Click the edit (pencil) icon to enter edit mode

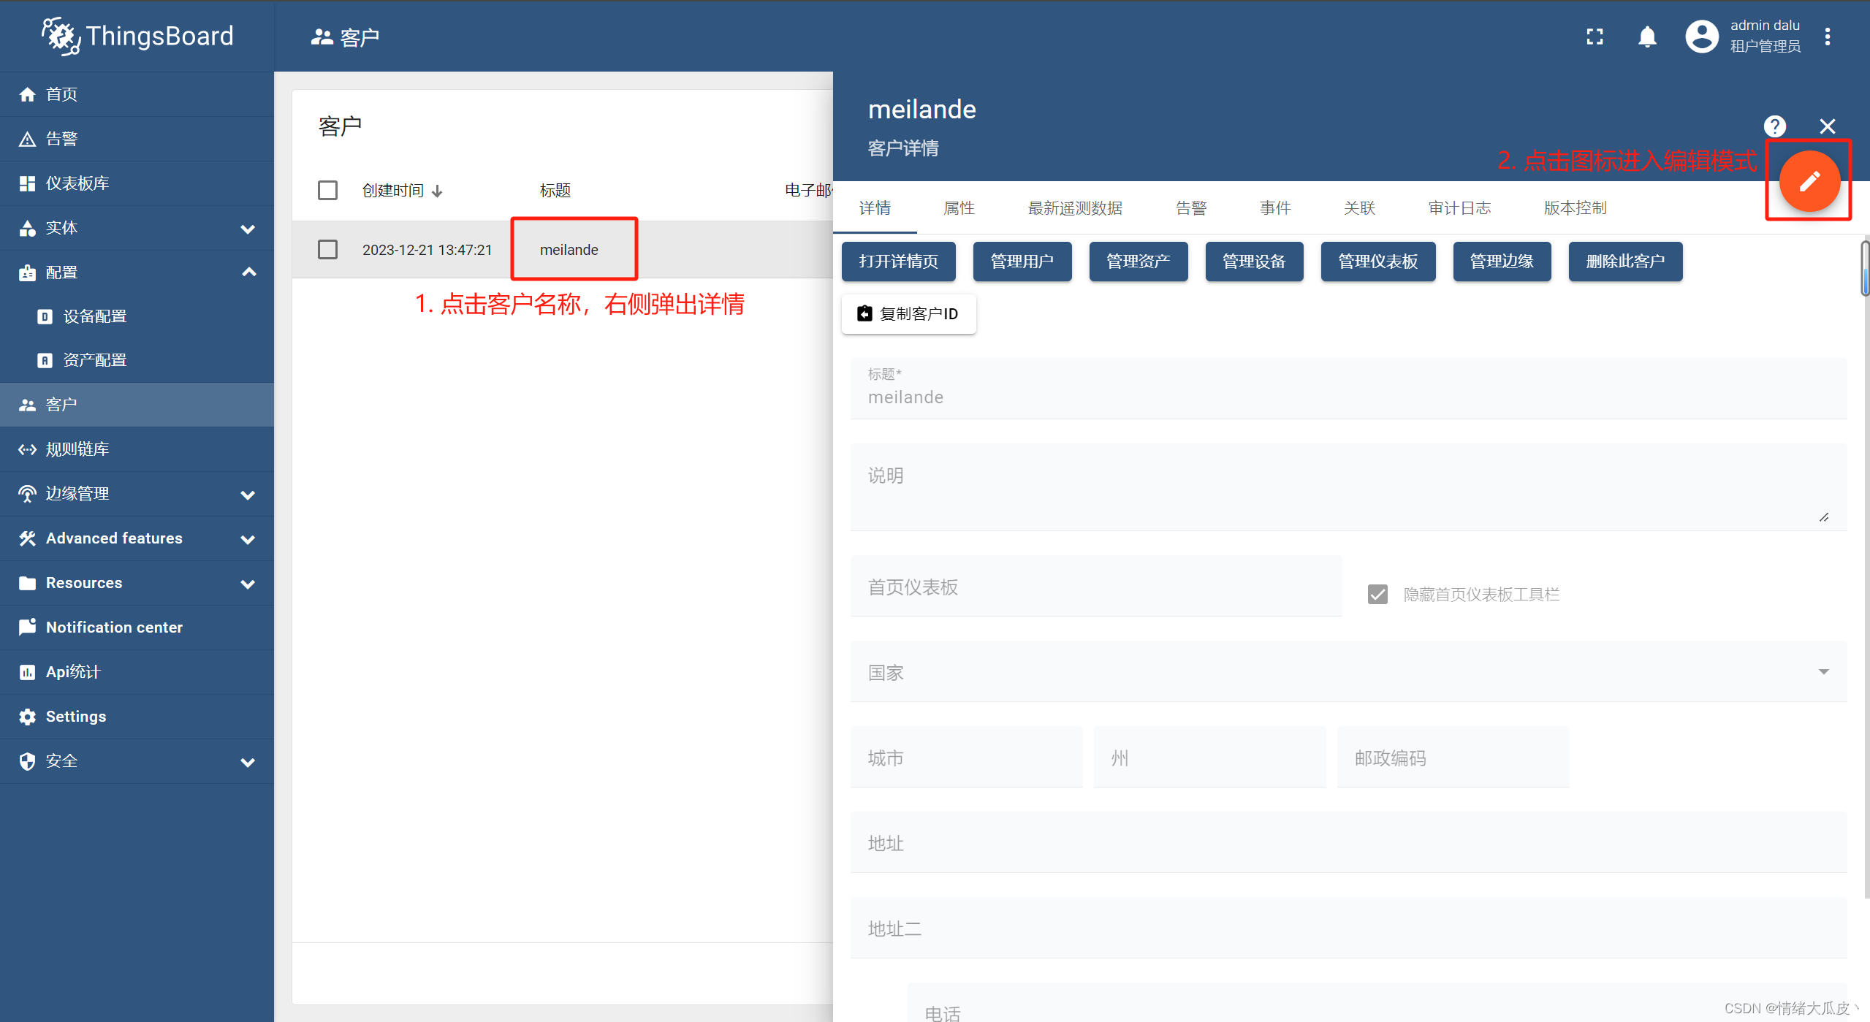click(1809, 181)
